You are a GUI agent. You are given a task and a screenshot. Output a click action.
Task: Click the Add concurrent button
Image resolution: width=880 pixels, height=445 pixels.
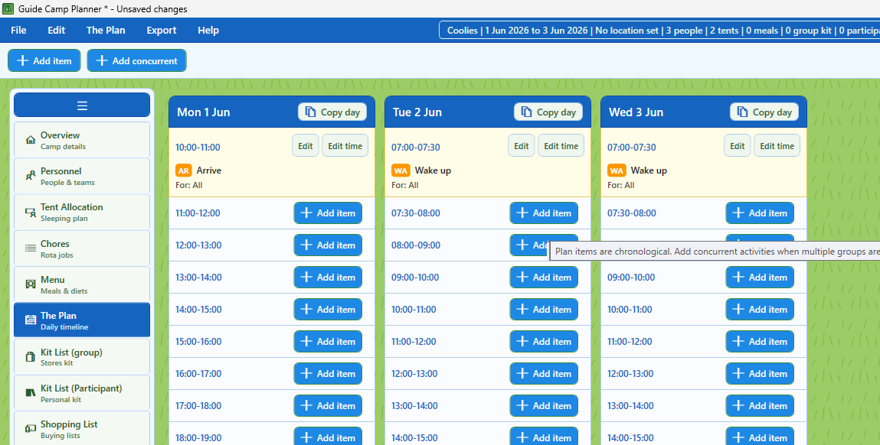coord(136,60)
